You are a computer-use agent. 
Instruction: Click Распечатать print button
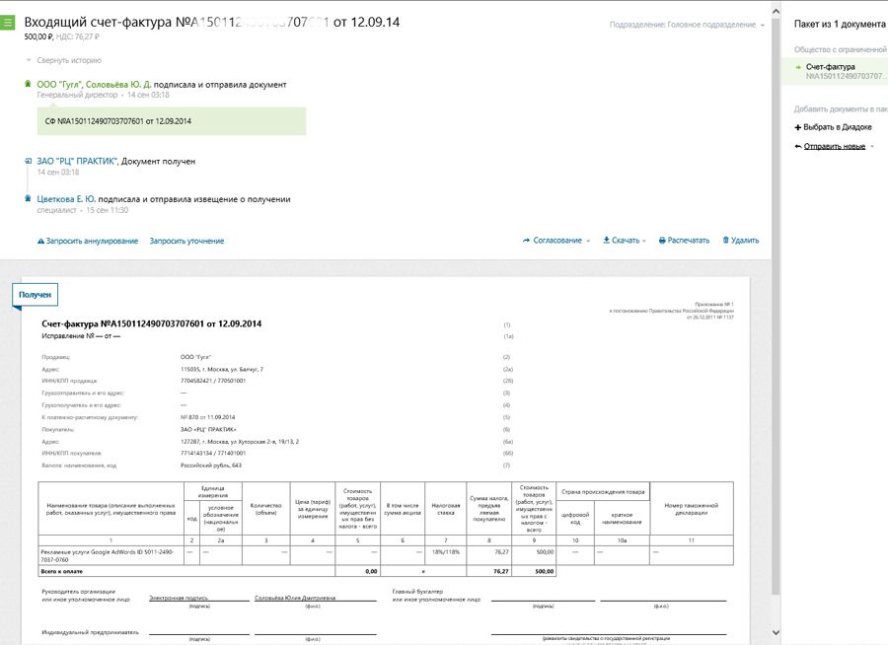point(684,241)
